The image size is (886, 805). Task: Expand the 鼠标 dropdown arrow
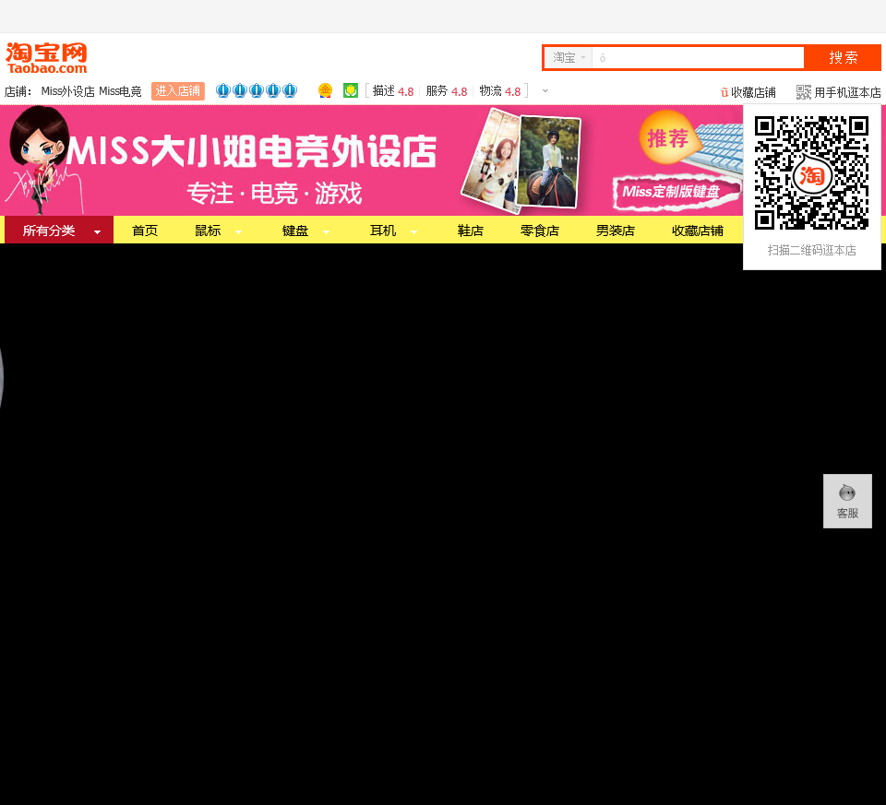[238, 232]
